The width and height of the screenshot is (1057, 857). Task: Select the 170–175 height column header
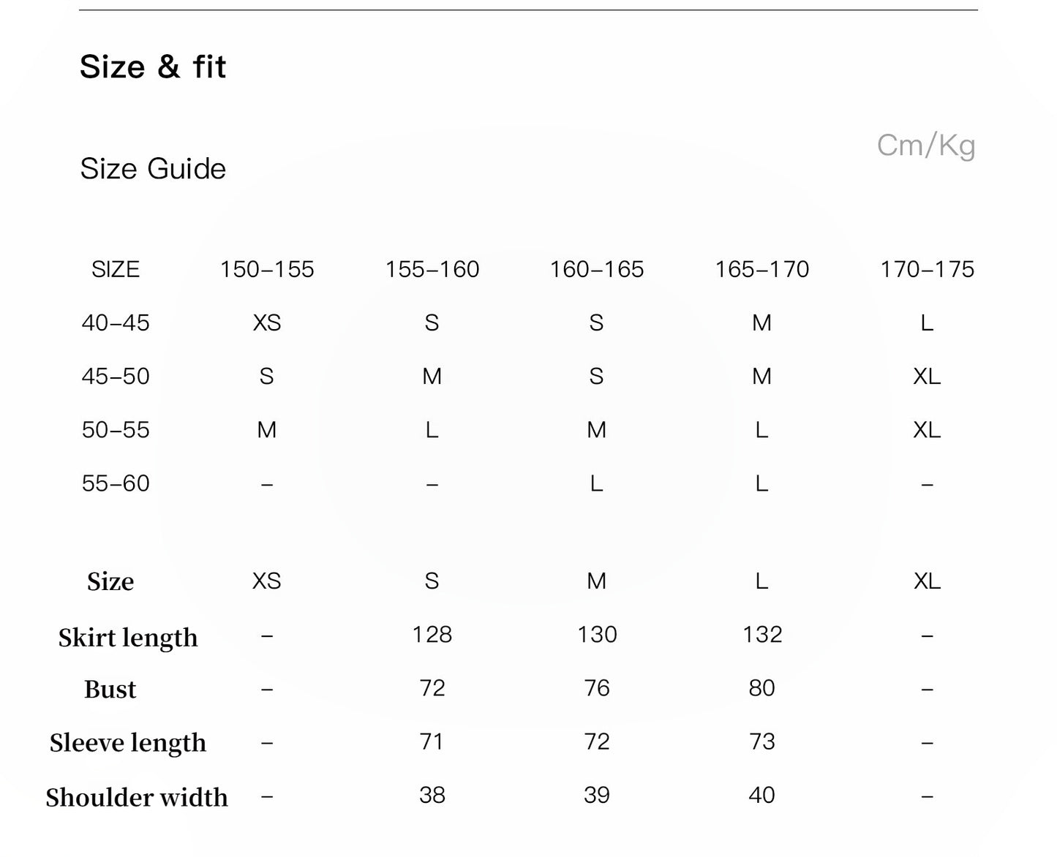(x=927, y=270)
